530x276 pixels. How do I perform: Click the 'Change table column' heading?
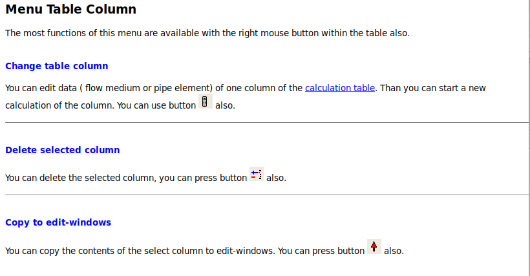point(57,66)
